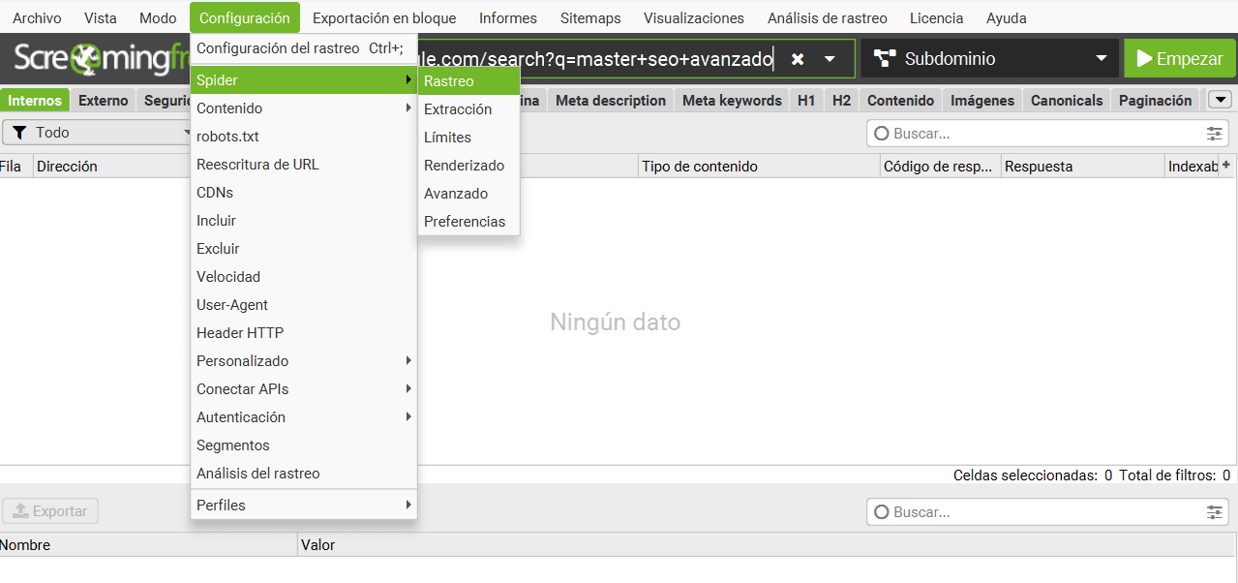Select Renderizado from the Spider submenu
The width and height of the screenshot is (1238, 583).
coord(463,165)
